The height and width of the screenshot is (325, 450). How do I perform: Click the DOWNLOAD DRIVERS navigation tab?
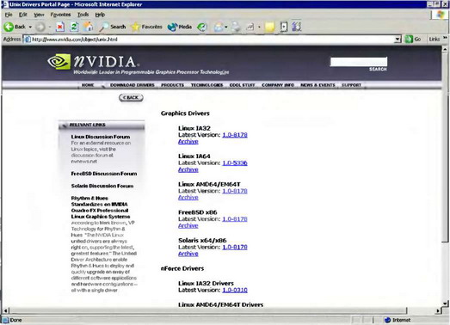[133, 85]
